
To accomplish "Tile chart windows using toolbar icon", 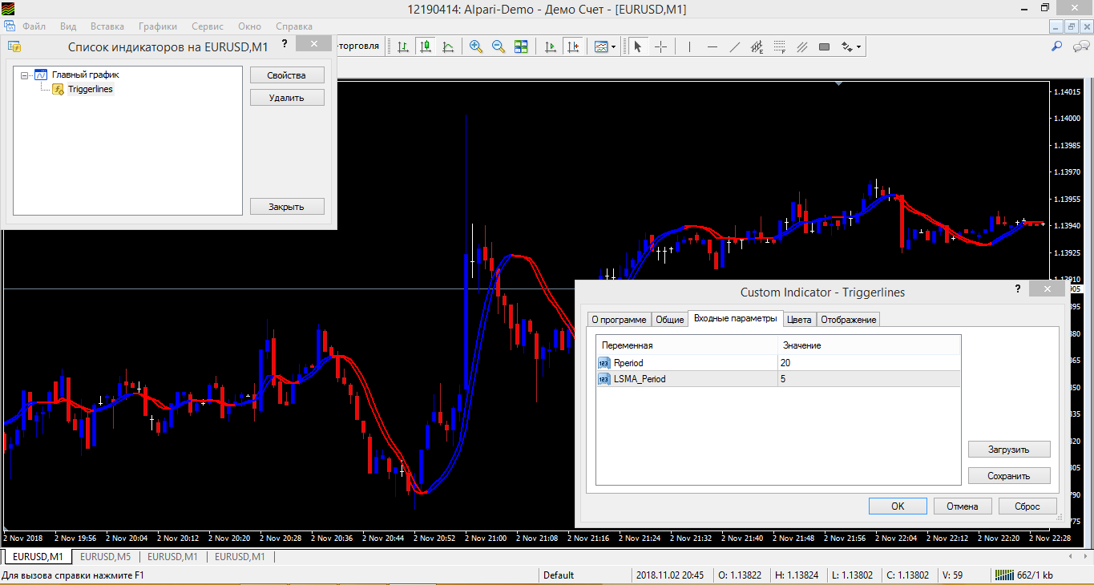I will coord(521,46).
